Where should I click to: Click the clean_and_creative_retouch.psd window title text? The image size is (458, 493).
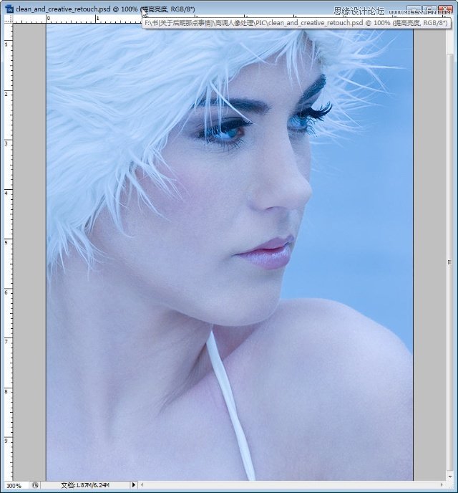point(105,9)
